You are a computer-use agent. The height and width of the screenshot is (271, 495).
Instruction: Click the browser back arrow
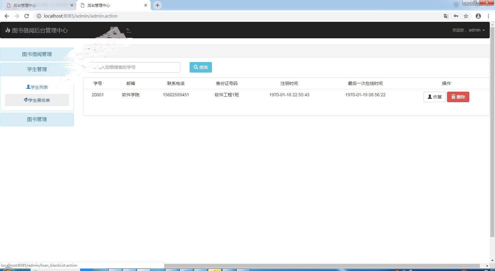[x=7, y=16]
